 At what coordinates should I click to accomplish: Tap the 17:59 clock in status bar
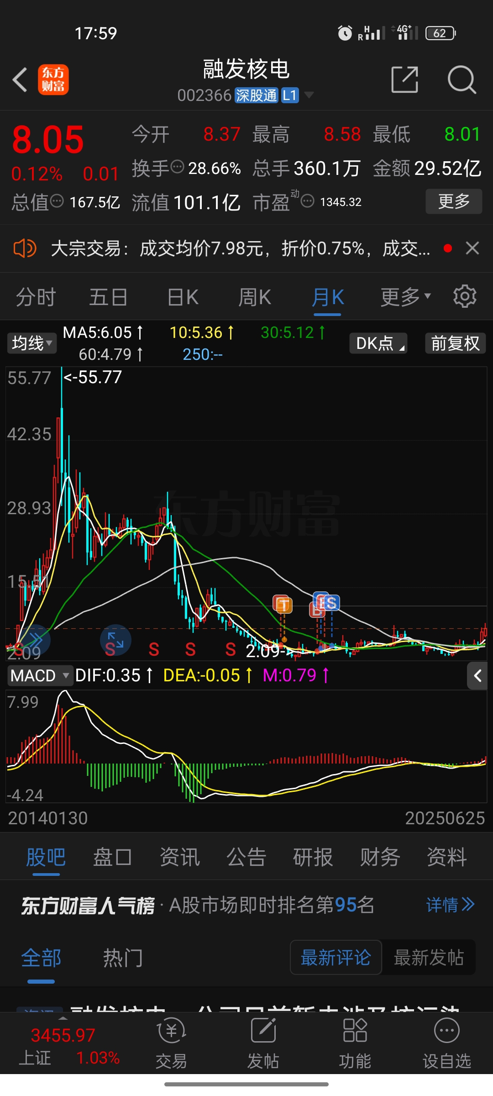[96, 33]
